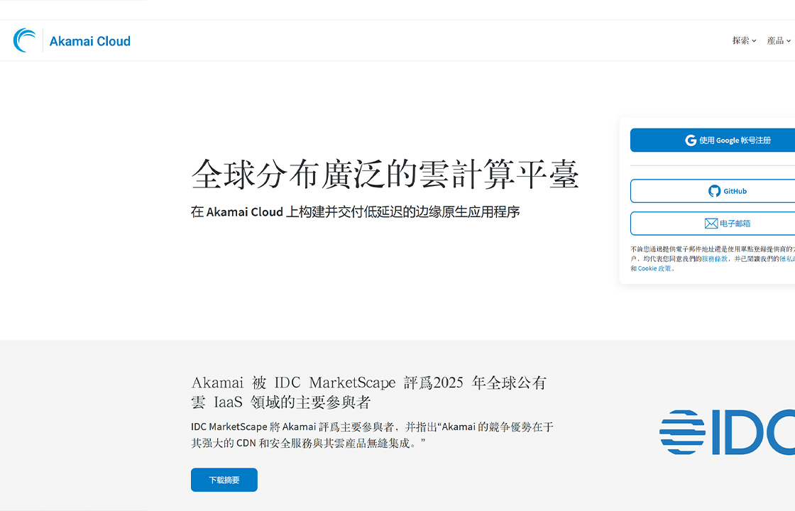Click the 全球分布廣泛的雲計算平臺 headline
Screen dimensions: 795x511
[385, 174]
